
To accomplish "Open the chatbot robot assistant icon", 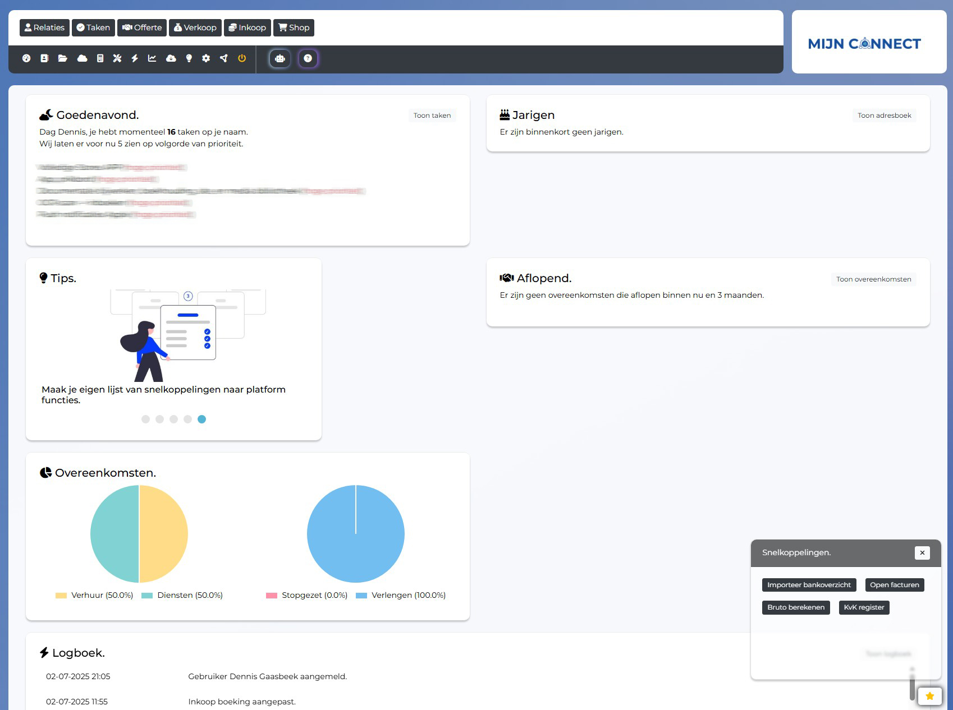I will pyautogui.click(x=280, y=58).
